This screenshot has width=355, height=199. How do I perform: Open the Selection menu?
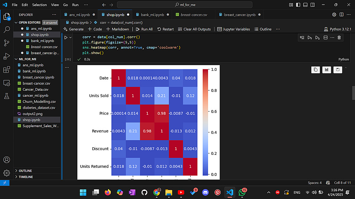[39, 5]
